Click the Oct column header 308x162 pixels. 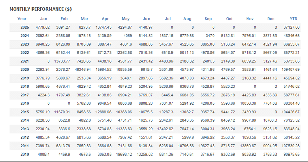[229, 19]
